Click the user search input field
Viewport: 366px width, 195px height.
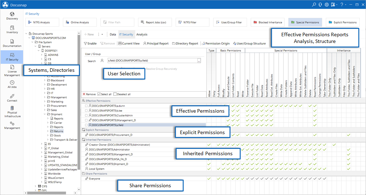[x=152, y=61]
